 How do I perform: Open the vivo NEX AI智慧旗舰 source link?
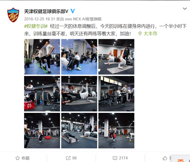[83, 19]
